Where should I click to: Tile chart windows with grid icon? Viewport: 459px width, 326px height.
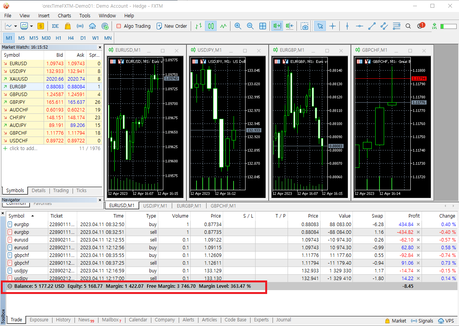point(263,26)
